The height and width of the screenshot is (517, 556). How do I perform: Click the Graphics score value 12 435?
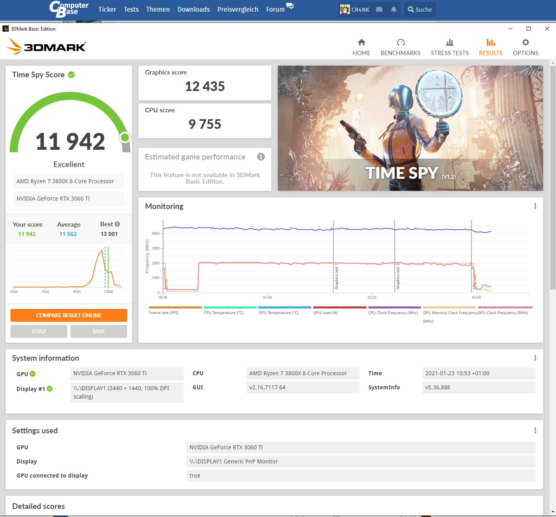(205, 86)
